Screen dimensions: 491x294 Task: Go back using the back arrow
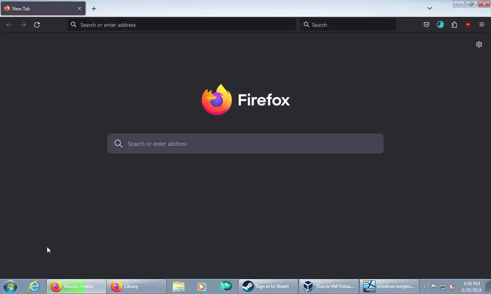pyautogui.click(x=9, y=25)
